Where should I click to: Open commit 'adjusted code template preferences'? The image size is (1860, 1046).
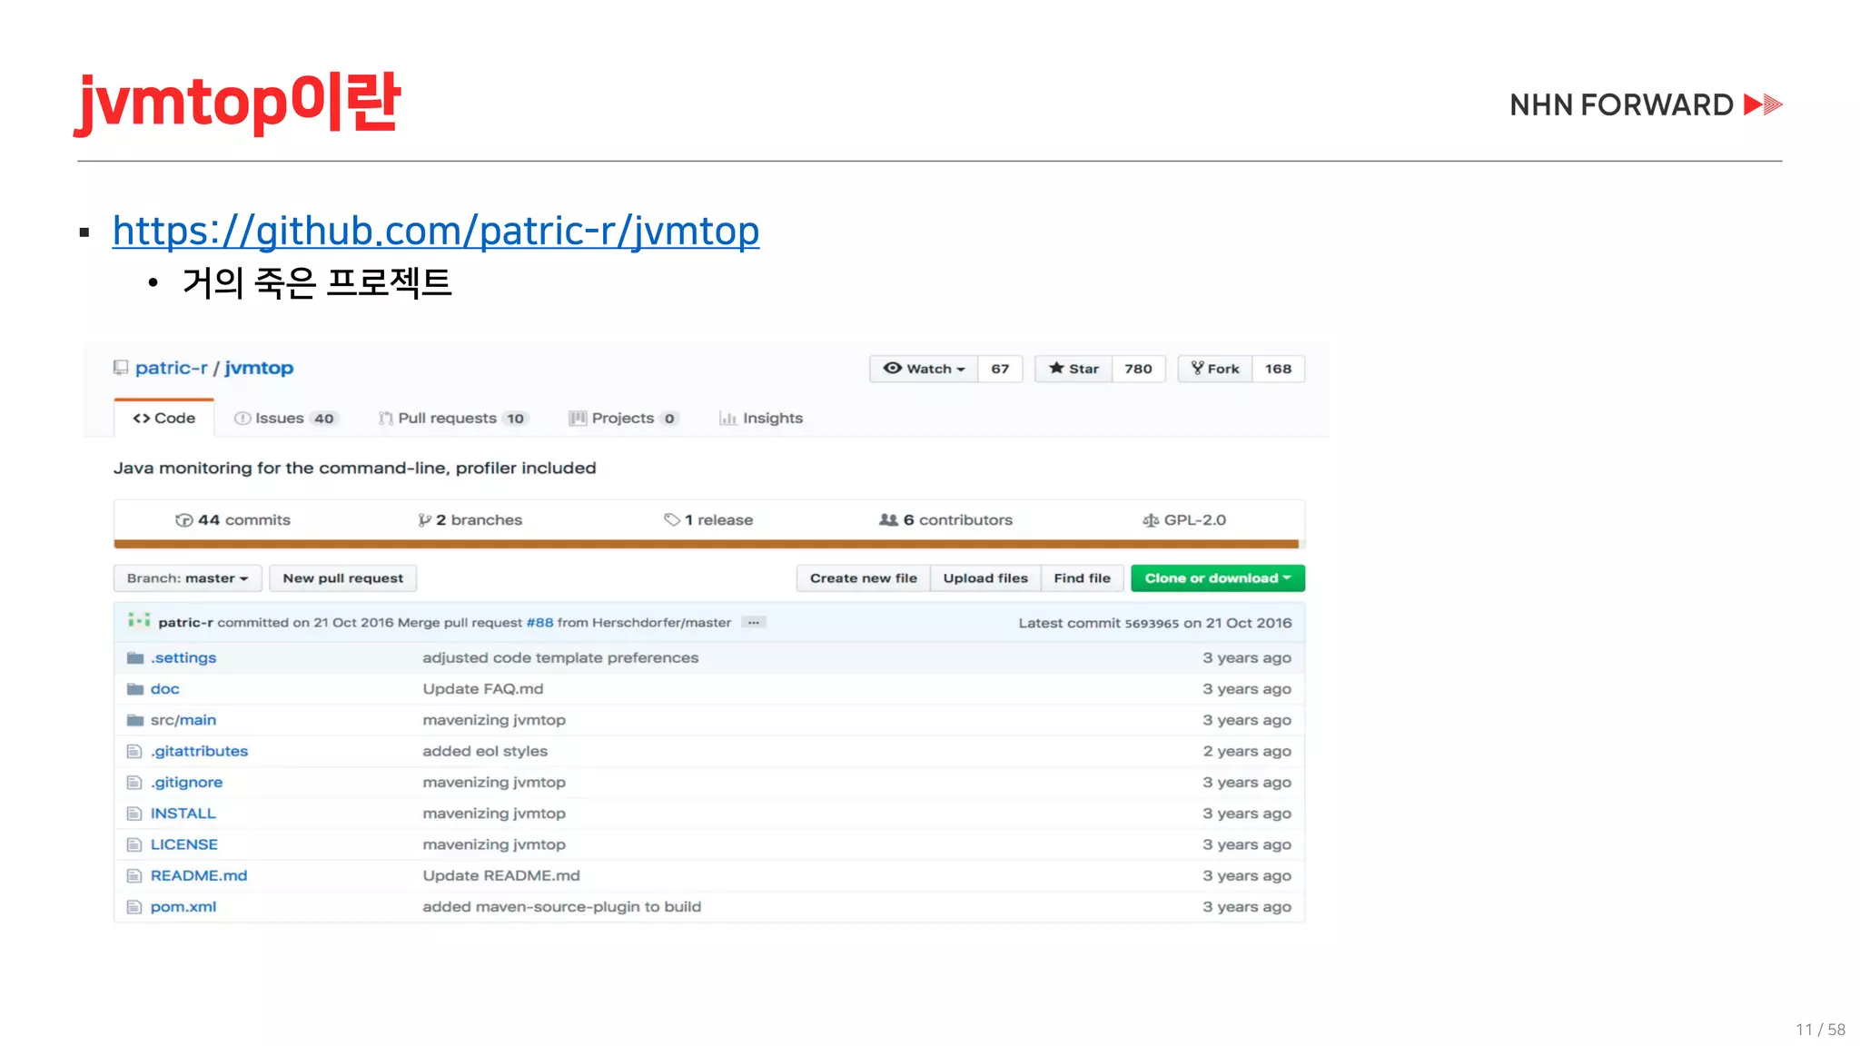tap(560, 657)
